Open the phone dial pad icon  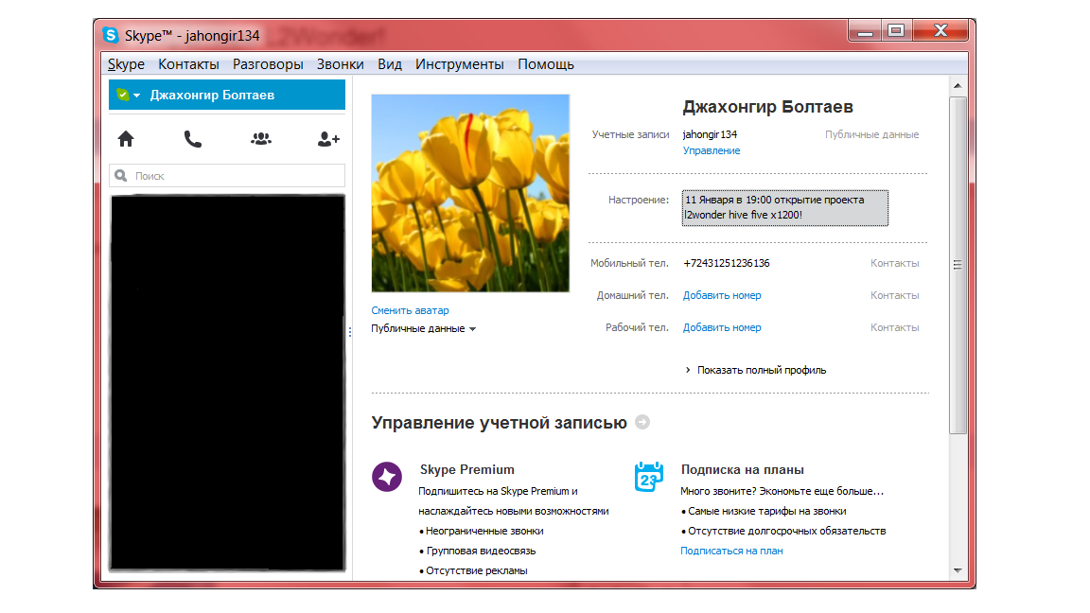193,139
